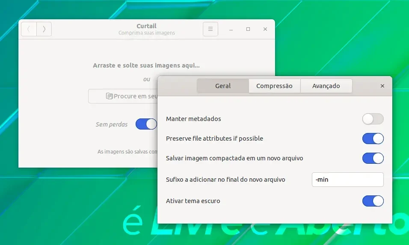Close the Curtail main window
The image size is (409, 245).
coord(265,29)
